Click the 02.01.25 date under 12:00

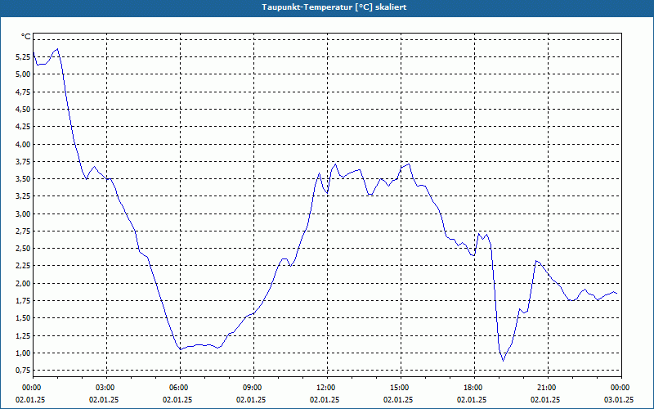[x=324, y=399]
